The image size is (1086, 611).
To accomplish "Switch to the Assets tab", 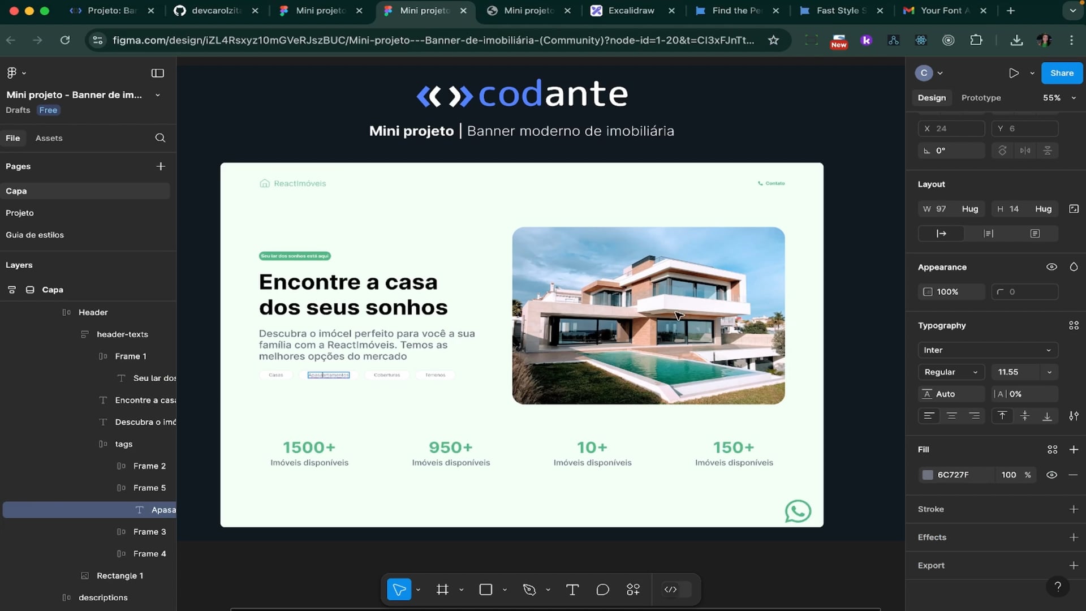I will (49, 138).
